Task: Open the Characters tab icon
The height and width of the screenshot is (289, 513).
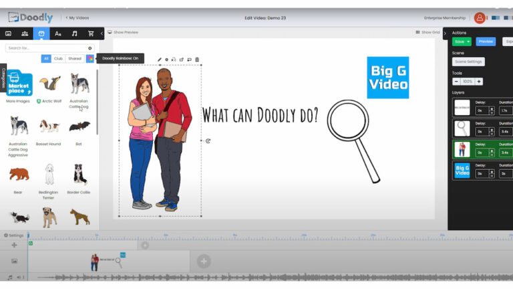Action: (x=25, y=33)
